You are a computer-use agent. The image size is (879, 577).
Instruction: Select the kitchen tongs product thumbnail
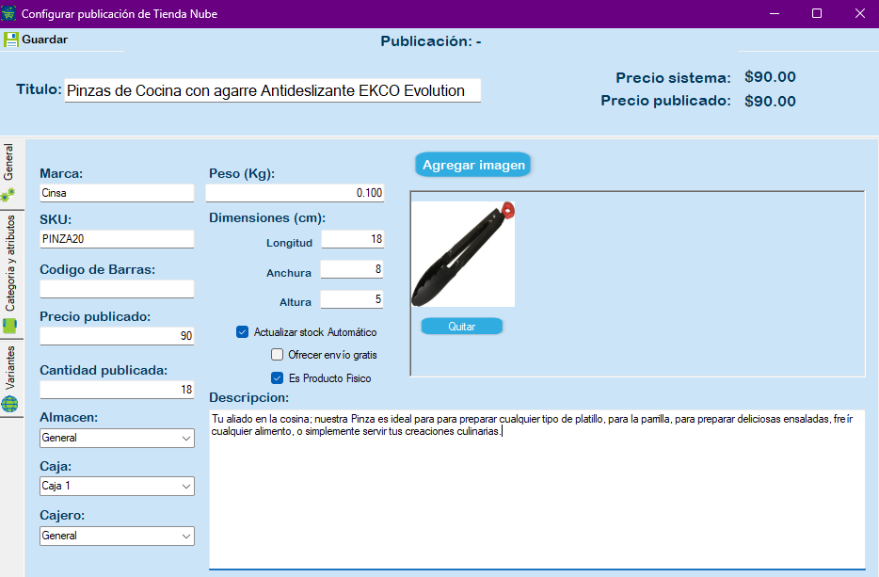[x=463, y=253]
